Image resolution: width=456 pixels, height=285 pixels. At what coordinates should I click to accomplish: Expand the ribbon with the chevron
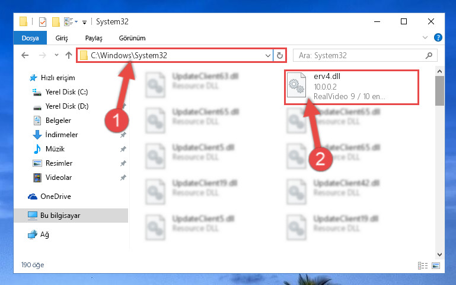tap(425, 37)
